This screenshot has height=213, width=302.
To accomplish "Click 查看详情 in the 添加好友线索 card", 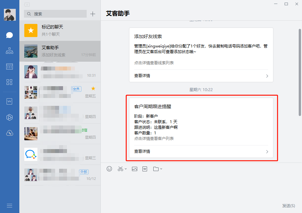I will pos(142,76).
